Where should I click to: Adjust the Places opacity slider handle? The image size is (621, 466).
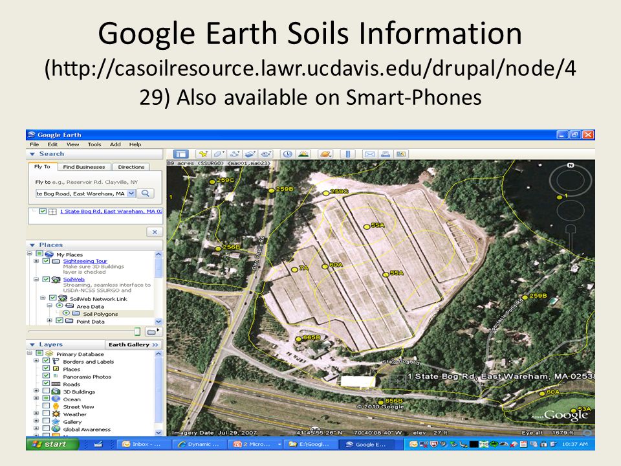coord(137,331)
